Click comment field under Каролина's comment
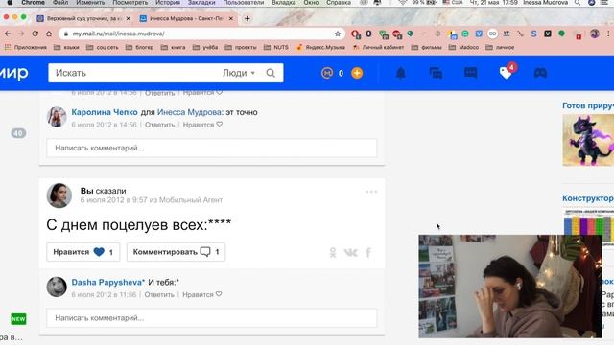Screen dimensions: 614x345 212,148
